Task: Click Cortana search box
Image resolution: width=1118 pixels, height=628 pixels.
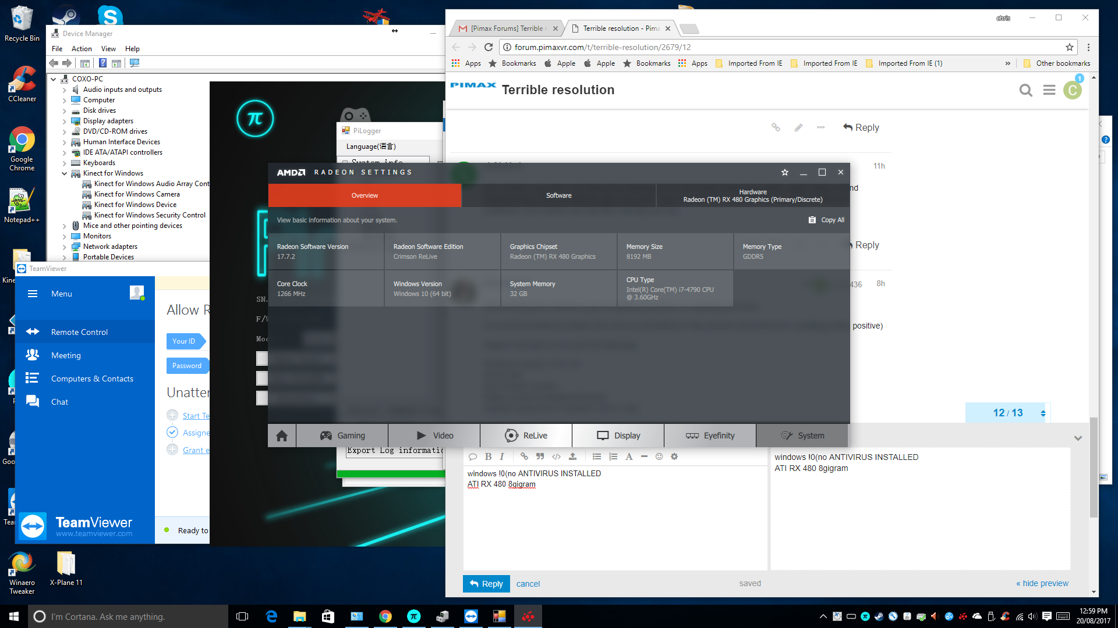Action: (x=128, y=616)
